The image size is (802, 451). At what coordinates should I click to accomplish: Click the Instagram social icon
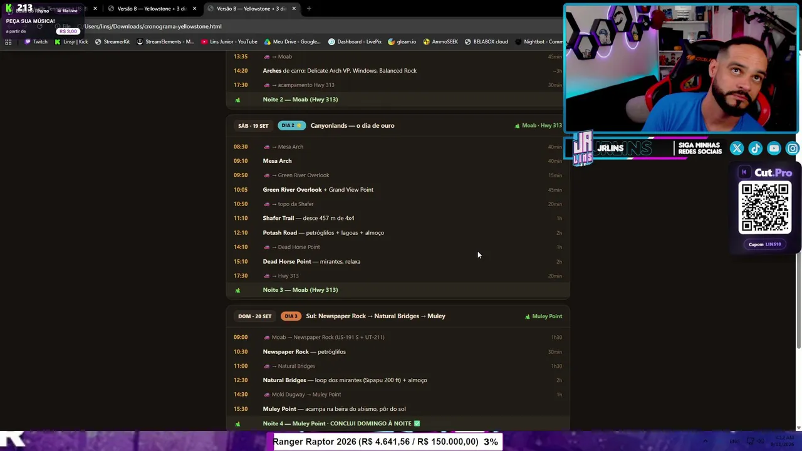(x=793, y=148)
